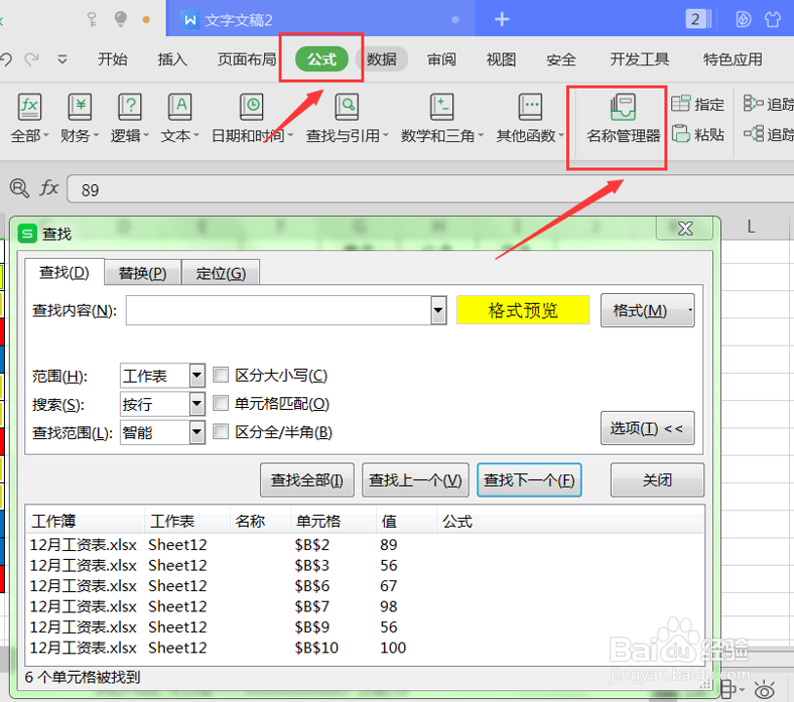The height and width of the screenshot is (702, 794).
Task: Click the 粘贴 names icon
Action: [681, 134]
